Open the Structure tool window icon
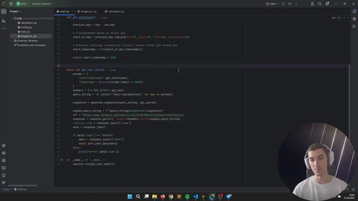 coord(4,21)
